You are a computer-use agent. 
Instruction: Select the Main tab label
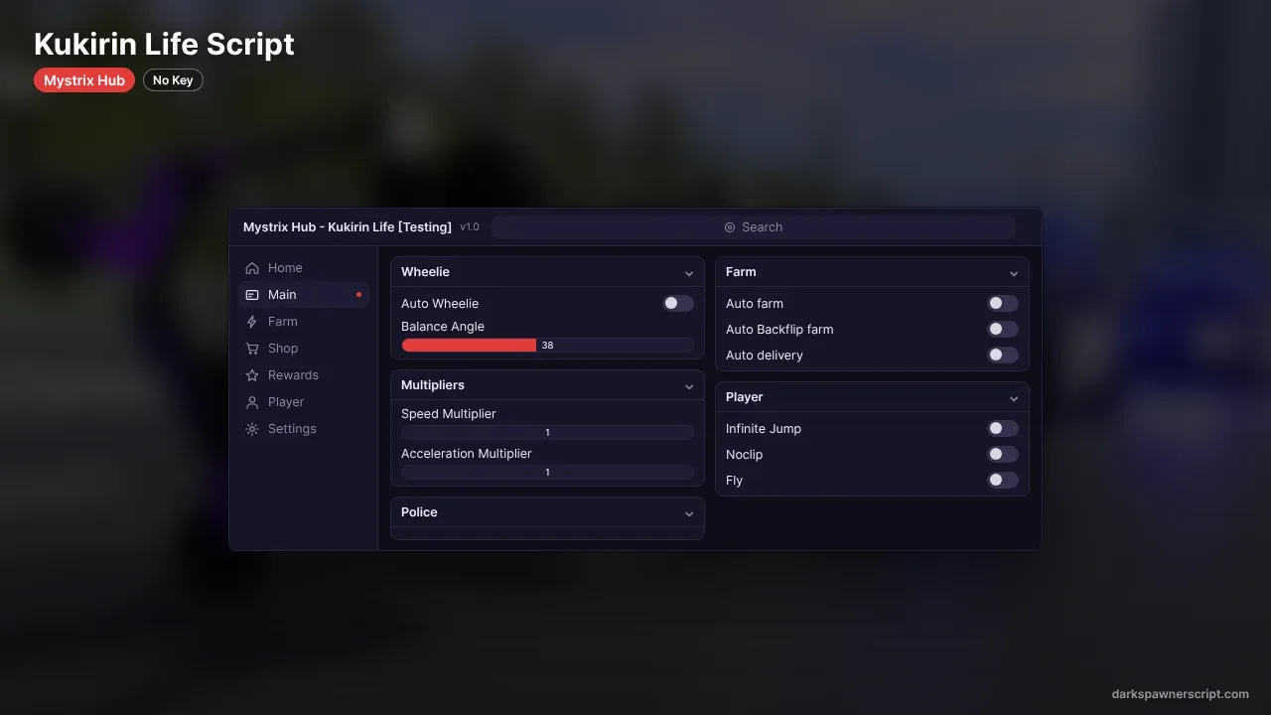pyautogui.click(x=282, y=295)
